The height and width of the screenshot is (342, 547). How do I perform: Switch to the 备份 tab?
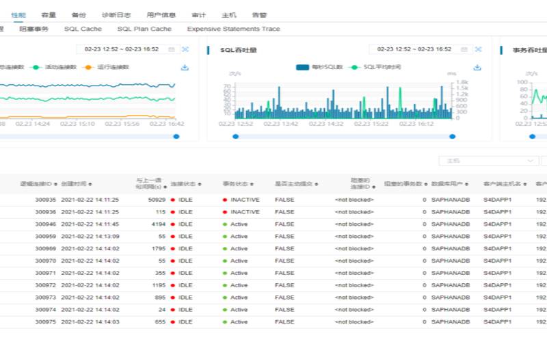click(x=79, y=15)
